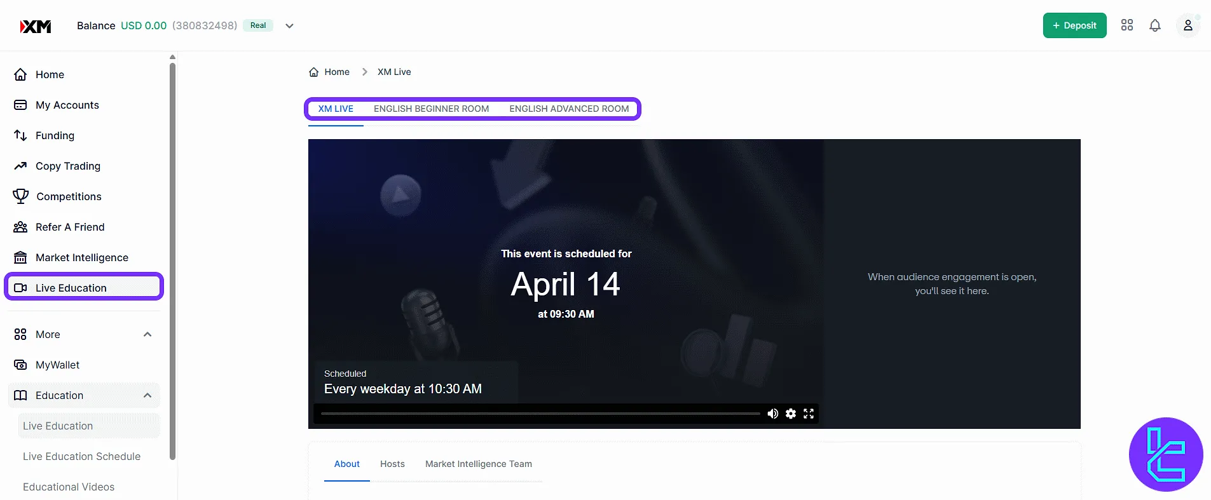Screen dimensions: 1211x500
Task: Click the XM logo
Action: [x=36, y=26]
